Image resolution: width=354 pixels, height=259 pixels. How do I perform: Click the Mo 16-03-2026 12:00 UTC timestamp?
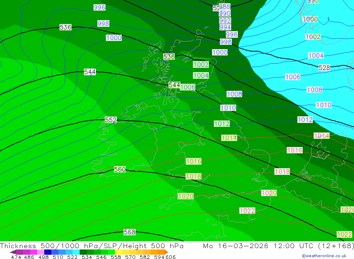278,246
